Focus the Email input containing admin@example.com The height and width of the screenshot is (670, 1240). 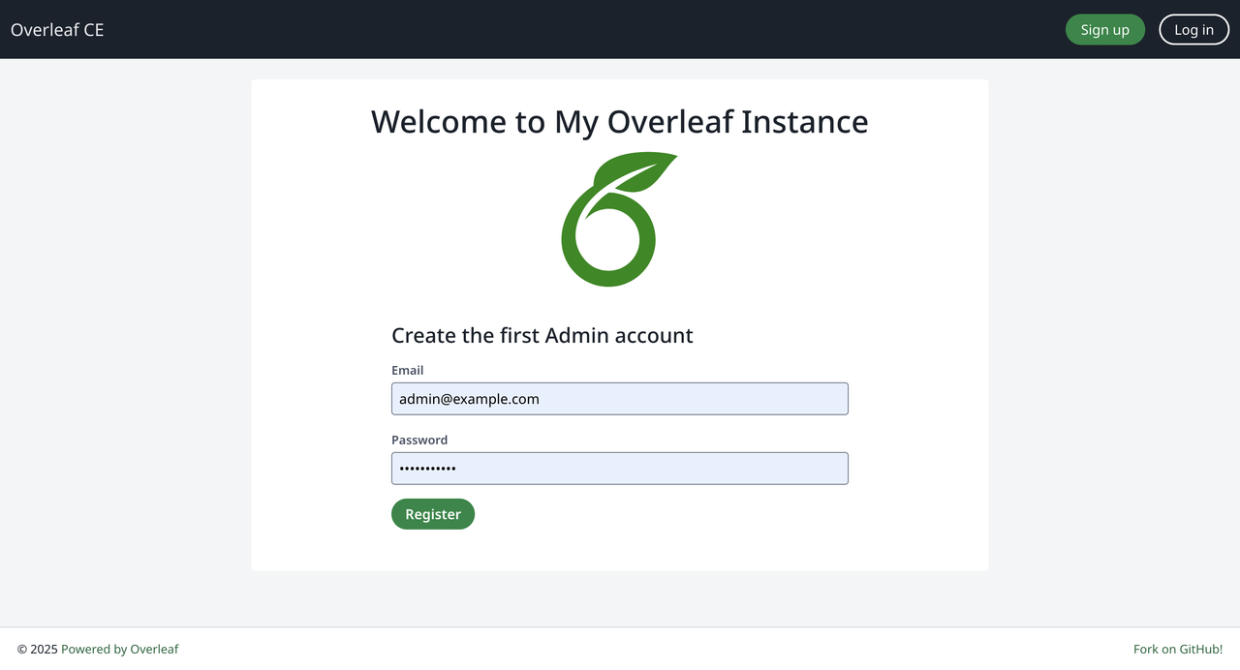pyautogui.click(x=620, y=398)
